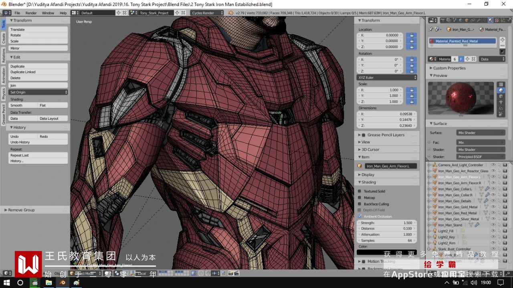Viewport: 513px width, 288px height.
Task: Open the XYZ Euler rotation mode dropdown
Action: [387, 77]
